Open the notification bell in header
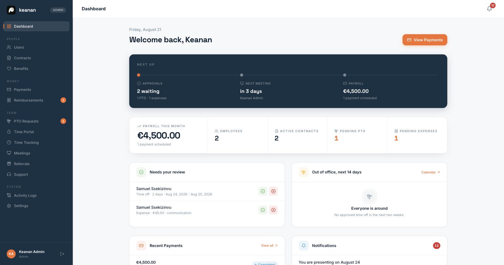Viewport: 504px width, 265px height. point(489,9)
